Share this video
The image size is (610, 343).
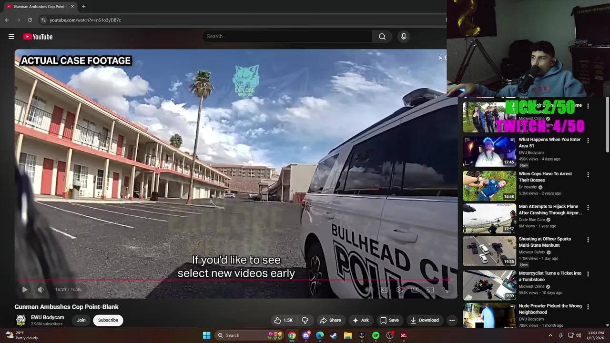(330, 320)
